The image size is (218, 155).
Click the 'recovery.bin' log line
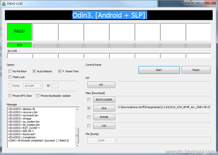click(x=23, y=112)
